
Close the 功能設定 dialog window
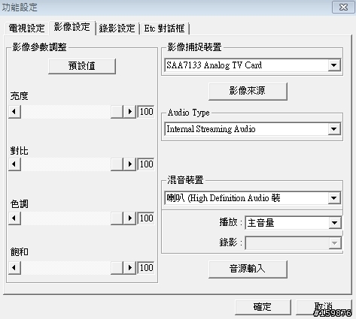pyautogui.click(x=343, y=8)
